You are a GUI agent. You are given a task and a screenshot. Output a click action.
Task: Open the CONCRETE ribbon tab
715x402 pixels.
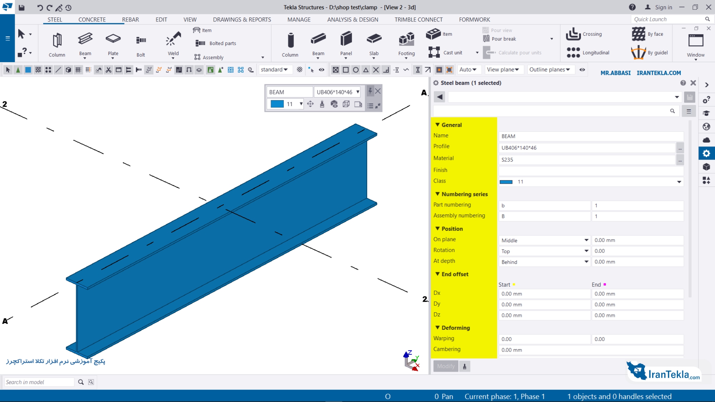pos(92,20)
